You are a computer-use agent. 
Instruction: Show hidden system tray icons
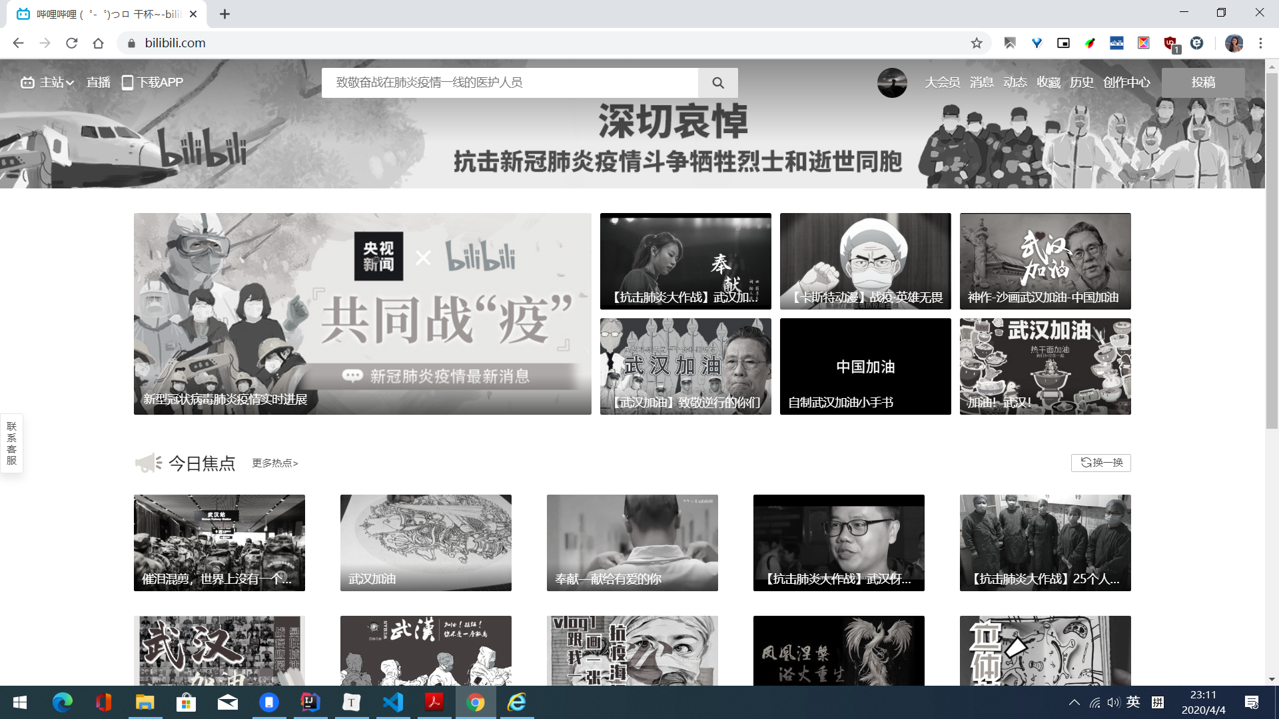[x=1074, y=702]
